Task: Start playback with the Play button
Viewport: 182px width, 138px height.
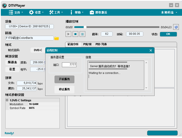Action: tap(68, 34)
